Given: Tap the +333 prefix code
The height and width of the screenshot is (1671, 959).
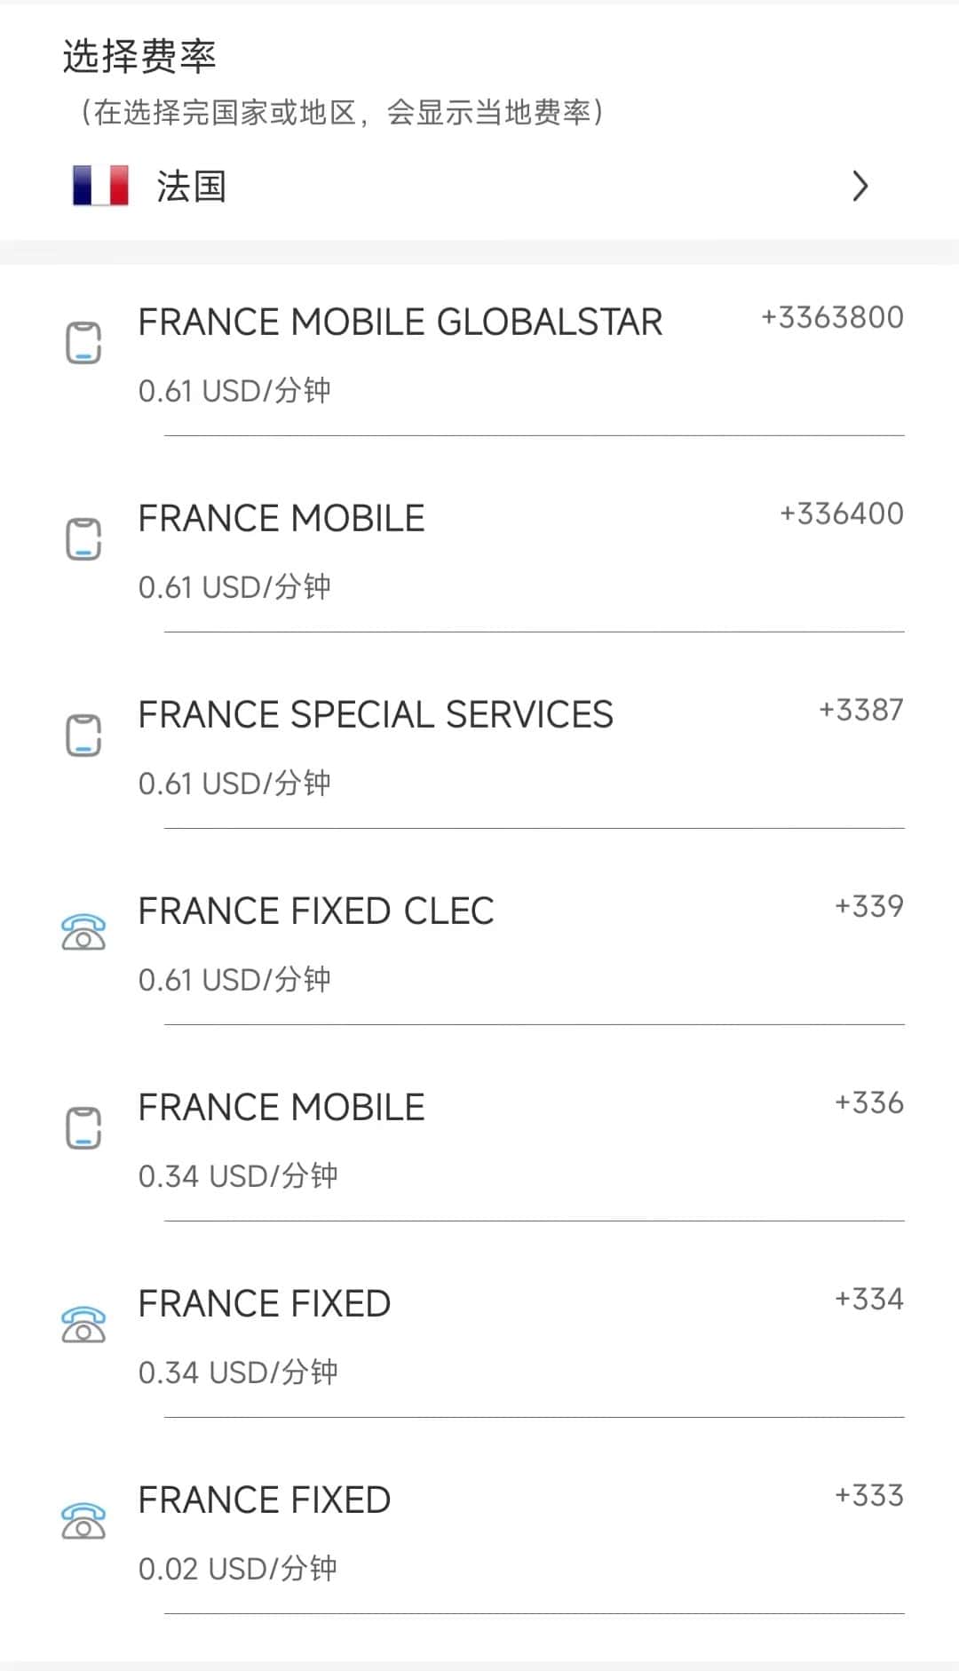Looking at the screenshot, I should tap(868, 1495).
